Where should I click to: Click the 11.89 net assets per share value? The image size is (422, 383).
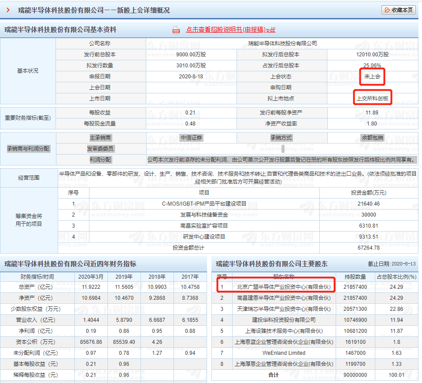[372, 112]
